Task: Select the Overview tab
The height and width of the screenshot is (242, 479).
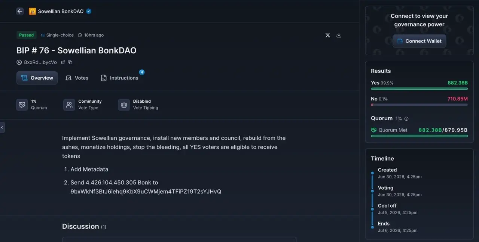Action: (37, 78)
